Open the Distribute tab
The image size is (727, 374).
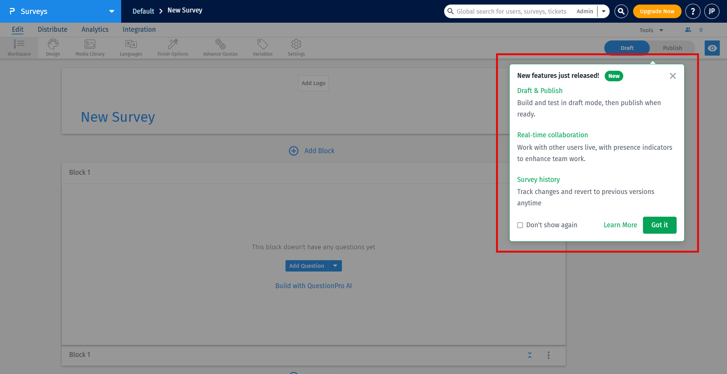tap(52, 29)
